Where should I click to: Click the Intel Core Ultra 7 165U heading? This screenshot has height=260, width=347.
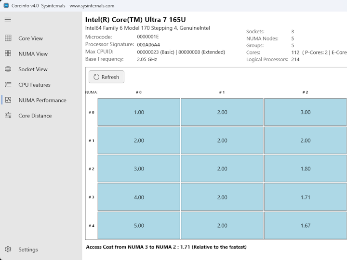click(x=135, y=20)
